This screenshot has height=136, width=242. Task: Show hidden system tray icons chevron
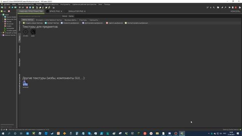click(209, 133)
